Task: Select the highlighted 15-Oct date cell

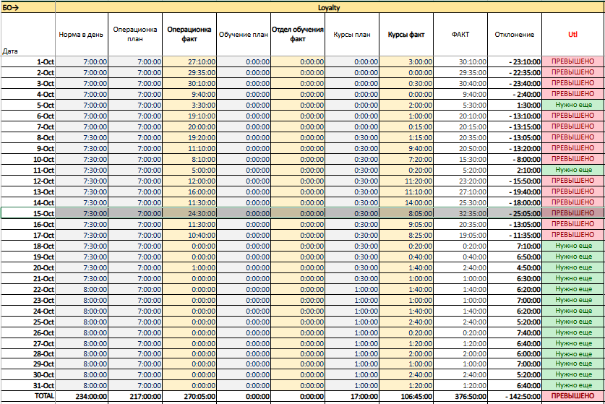Action: [x=27, y=213]
